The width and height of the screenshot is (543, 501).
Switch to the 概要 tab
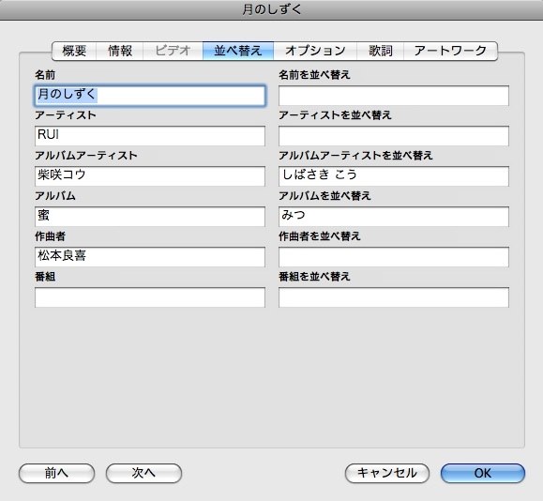click(x=74, y=51)
